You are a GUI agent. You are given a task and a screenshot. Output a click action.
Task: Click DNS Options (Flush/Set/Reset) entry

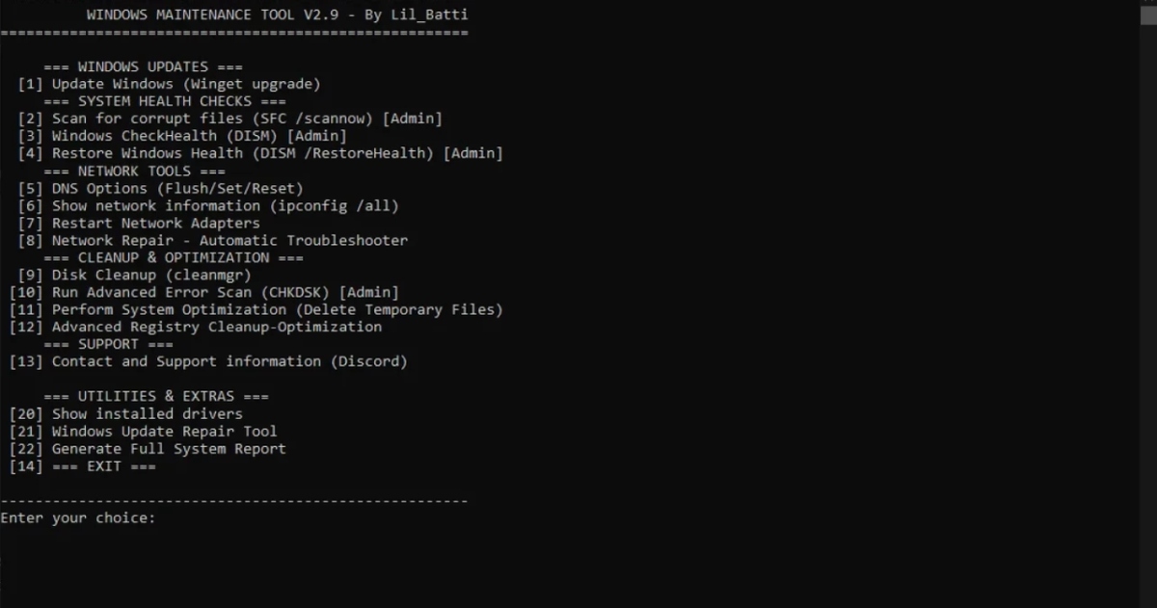coord(161,188)
